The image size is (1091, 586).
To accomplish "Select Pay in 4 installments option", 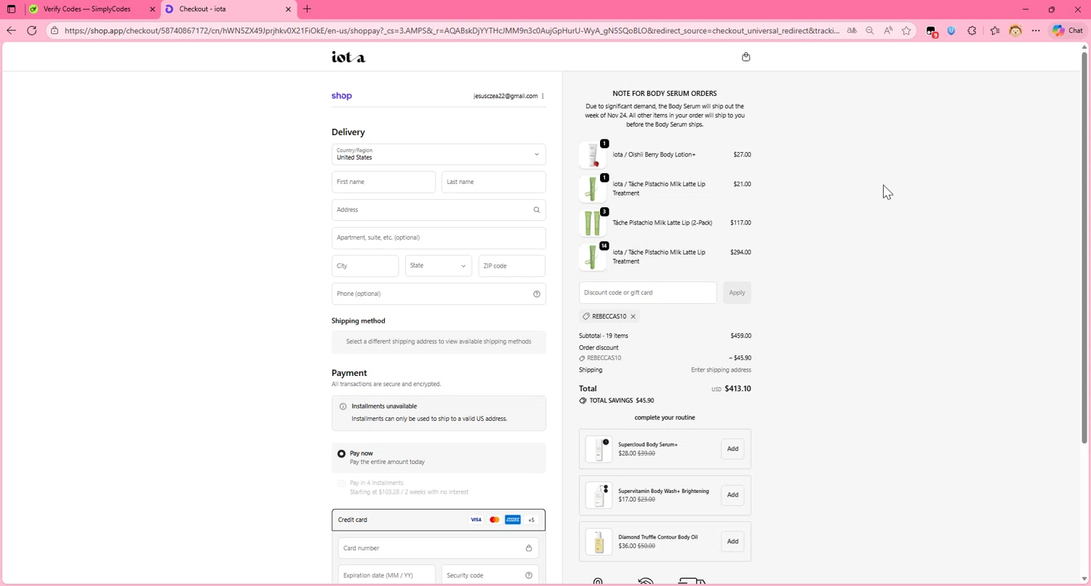I will pyautogui.click(x=341, y=483).
